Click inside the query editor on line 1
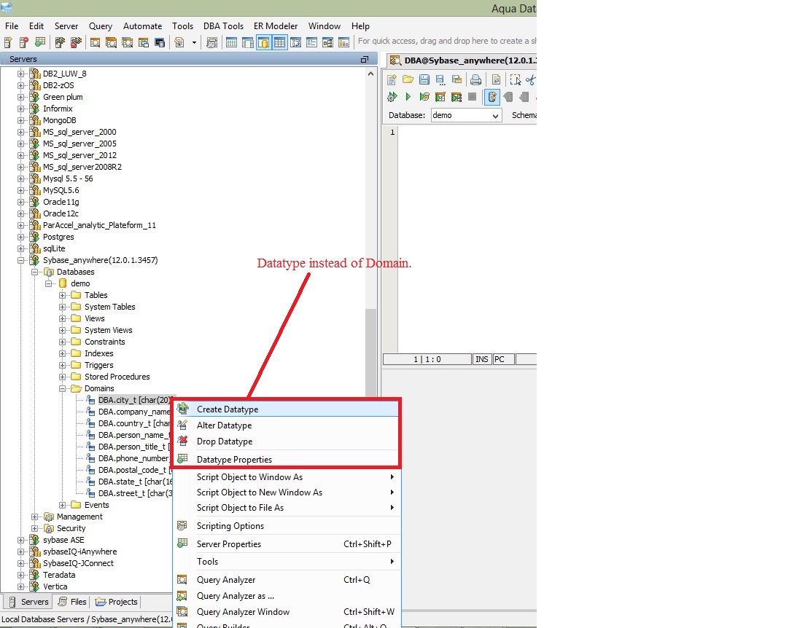Image resolution: width=808 pixels, height=628 pixels. tap(467, 133)
